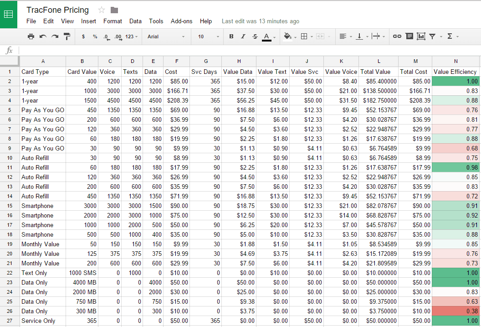Screen dimensions: 481x327
Task: Click the Merge cells icon
Action: [x=320, y=36]
